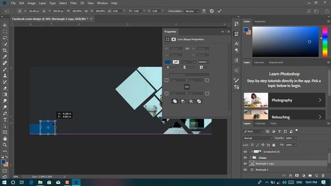Screen dimensions: 331x186
Task: Delete layer with trash icon
Action: click(x=323, y=176)
